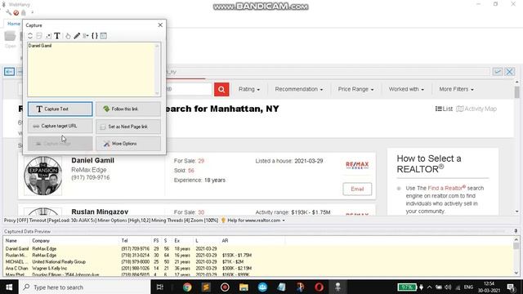Click the red search magnifier button
This screenshot has height=294, width=523.
coord(221,89)
